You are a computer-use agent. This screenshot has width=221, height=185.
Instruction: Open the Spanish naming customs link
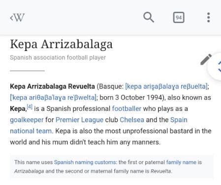[x=85, y=162]
